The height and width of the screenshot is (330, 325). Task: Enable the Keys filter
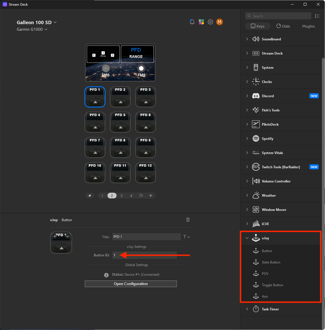(x=258, y=26)
